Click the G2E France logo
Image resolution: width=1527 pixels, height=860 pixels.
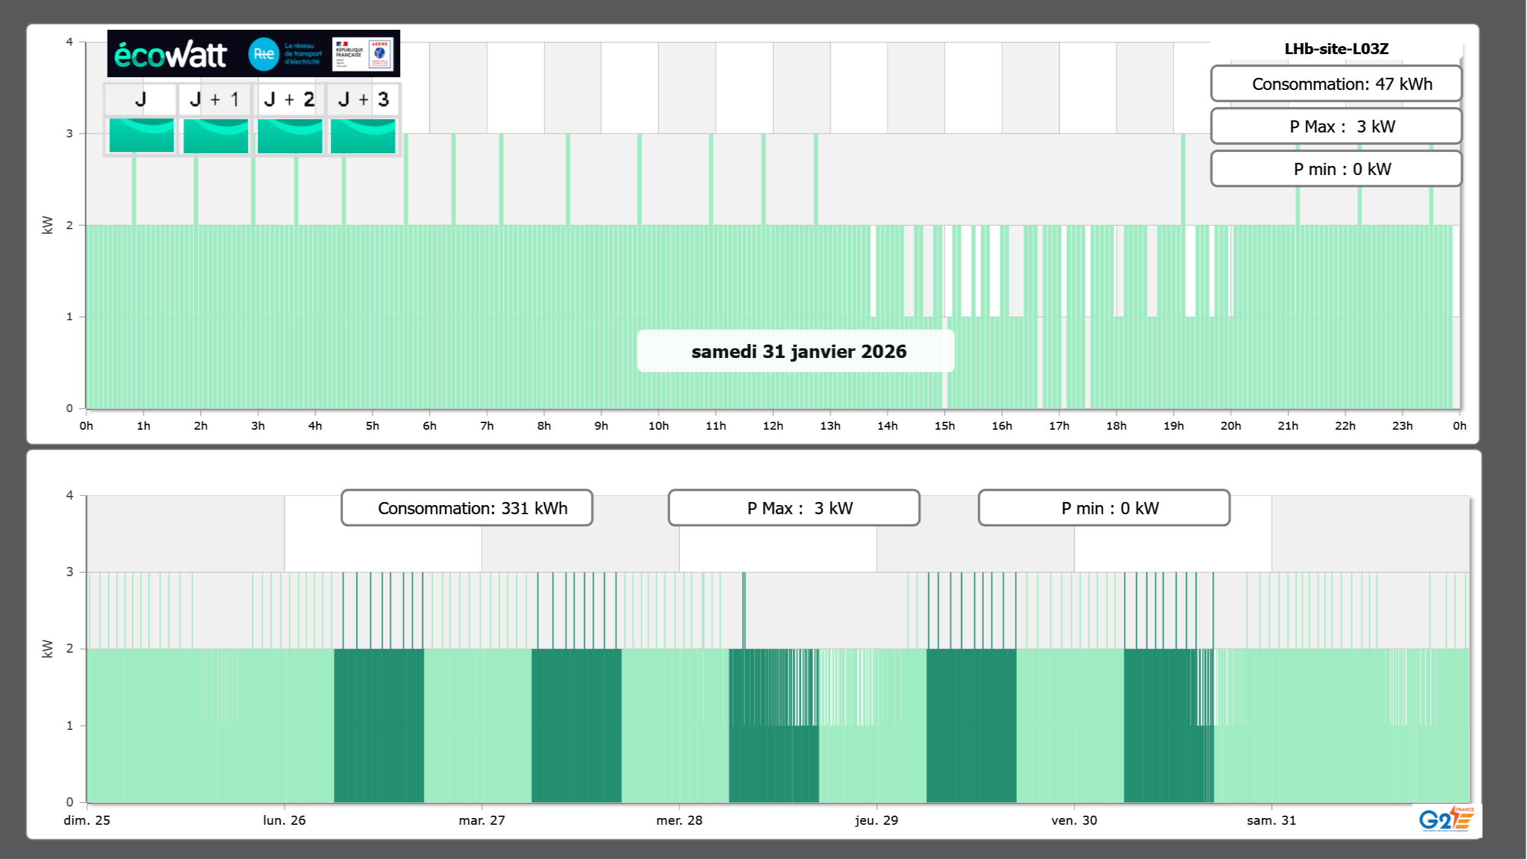pyautogui.click(x=1446, y=819)
